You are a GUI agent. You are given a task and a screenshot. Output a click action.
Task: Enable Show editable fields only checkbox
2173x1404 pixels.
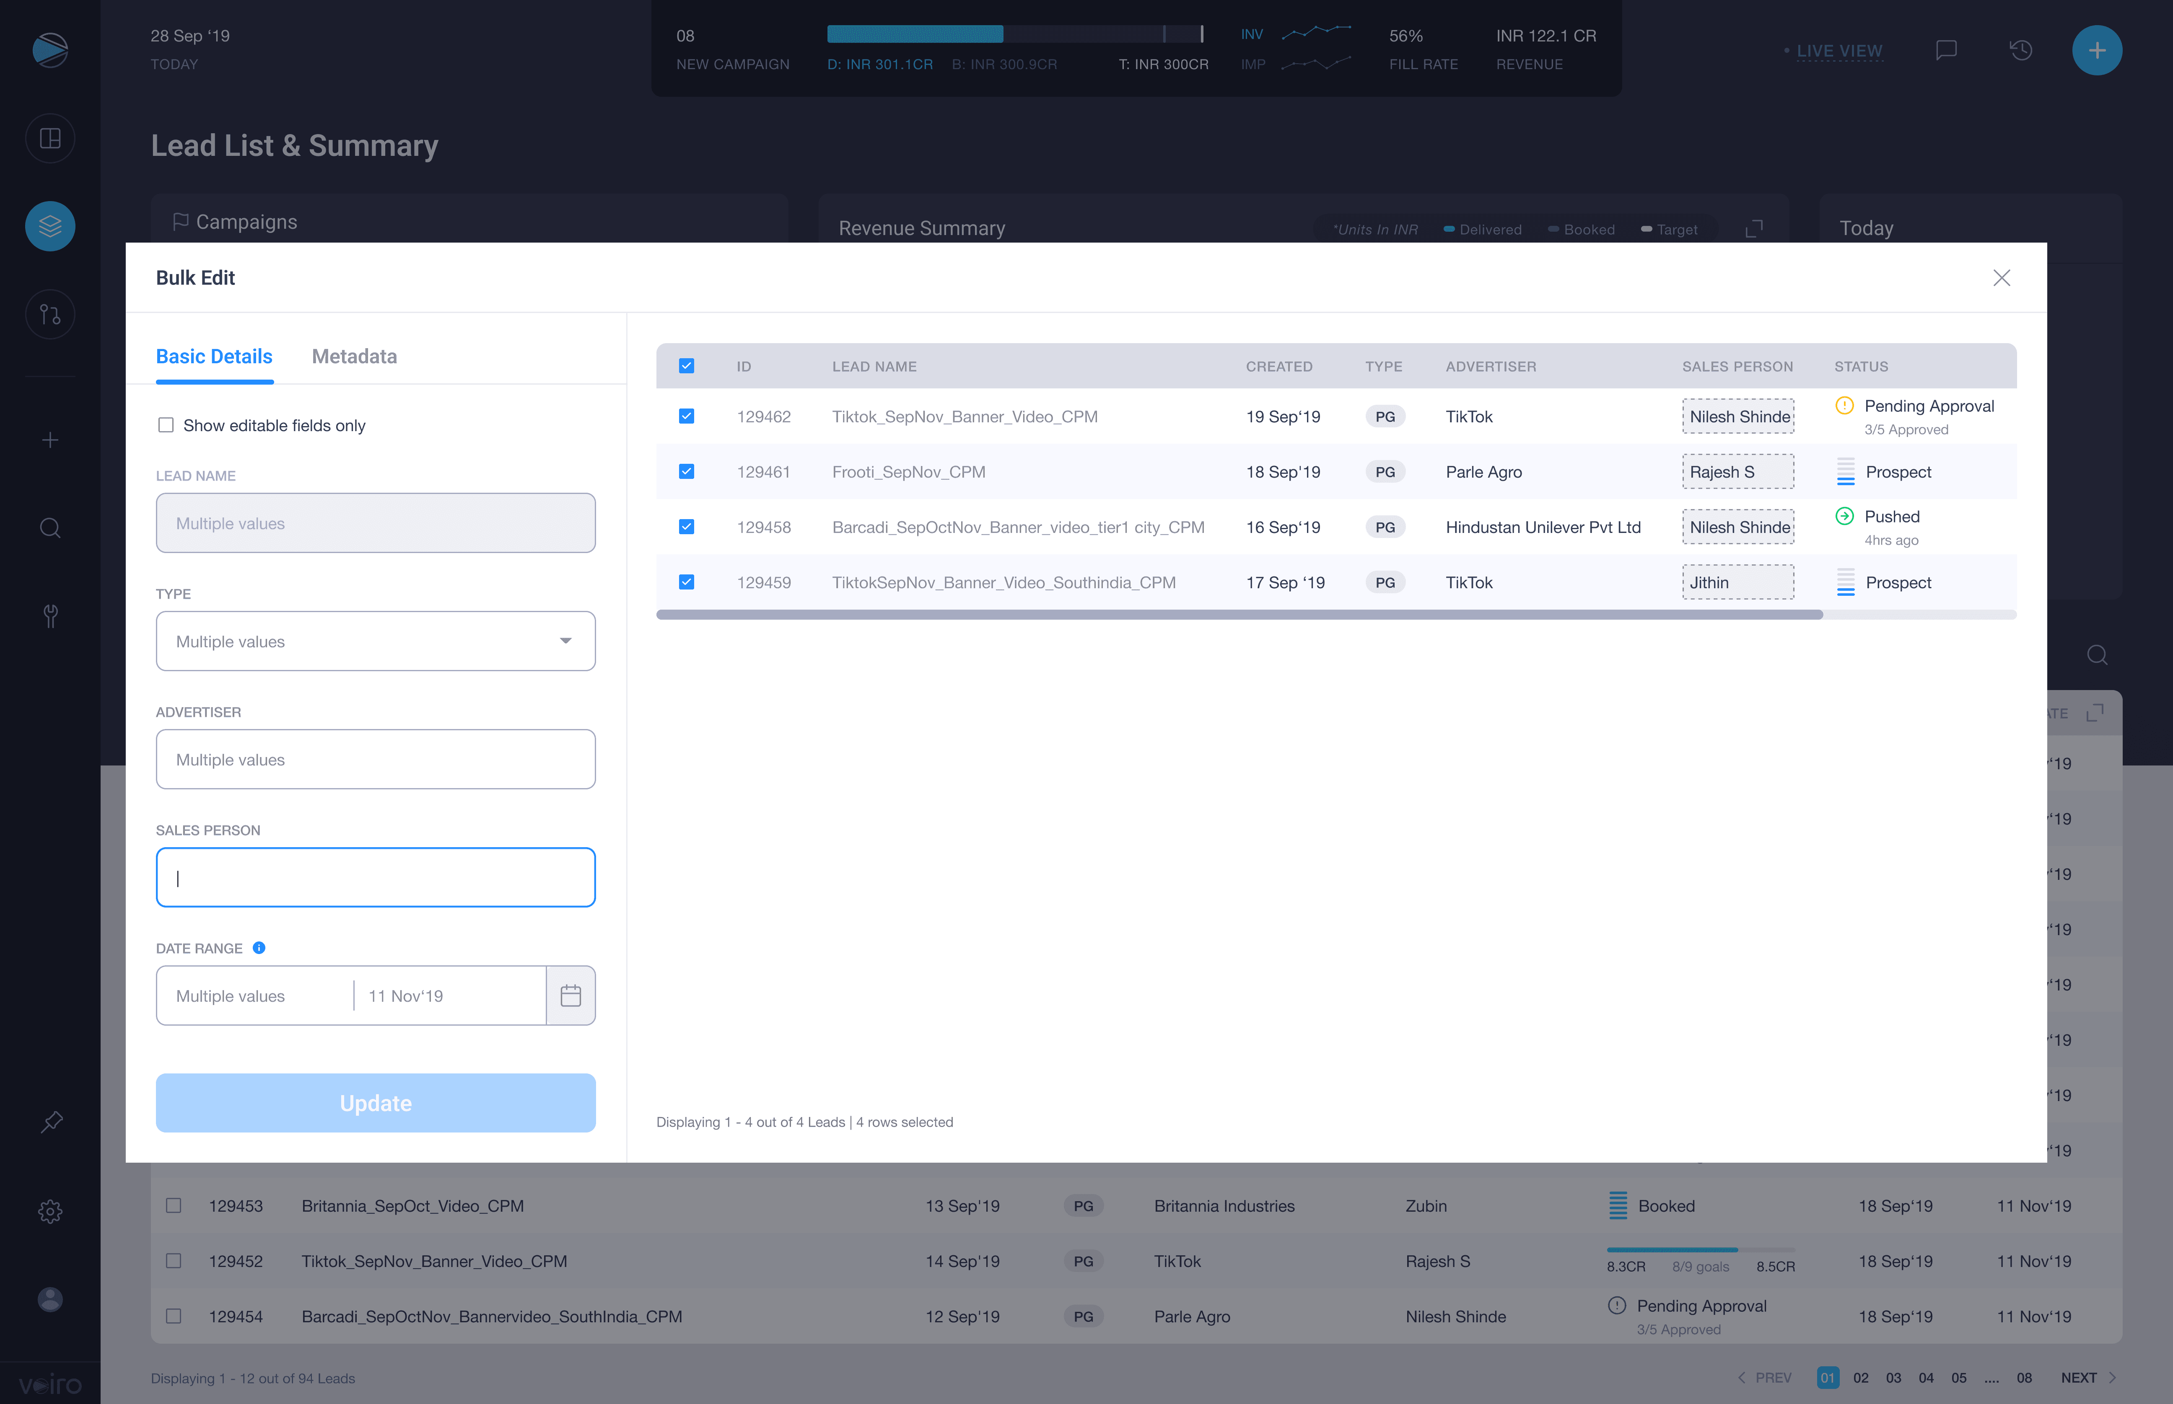pos(166,426)
